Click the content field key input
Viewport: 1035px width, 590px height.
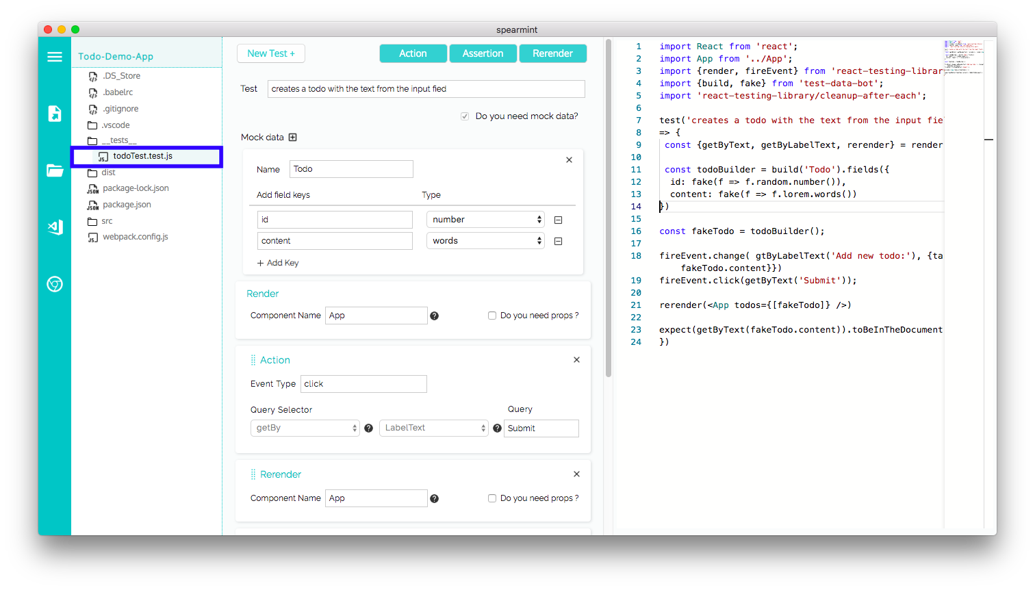(335, 241)
